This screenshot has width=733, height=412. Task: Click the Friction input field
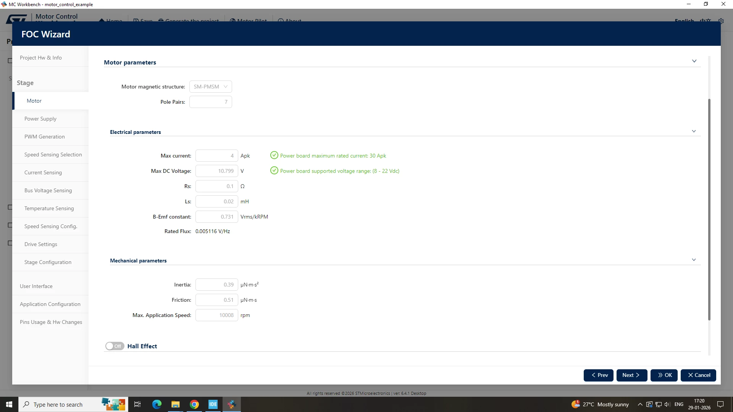pos(216,300)
